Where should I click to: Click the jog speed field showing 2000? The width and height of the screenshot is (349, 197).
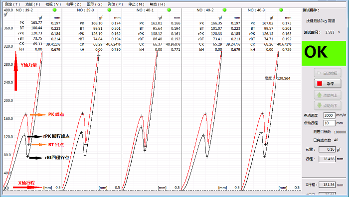point(329,115)
